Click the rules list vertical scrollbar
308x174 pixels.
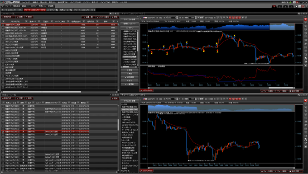(118, 125)
